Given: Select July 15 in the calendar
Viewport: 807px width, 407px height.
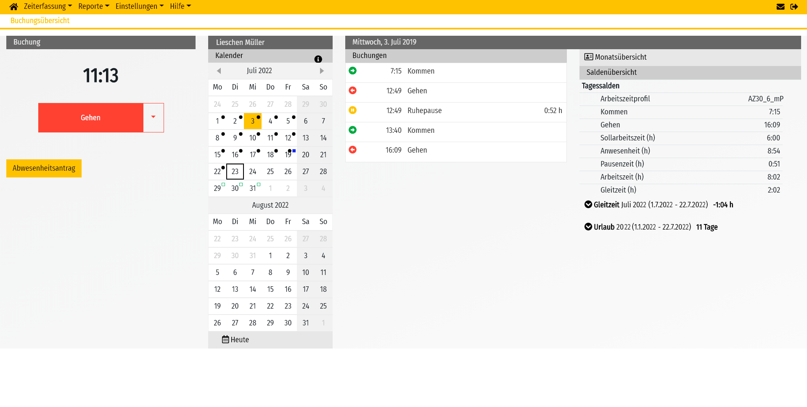Looking at the screenshot, I should click(217, 154).
